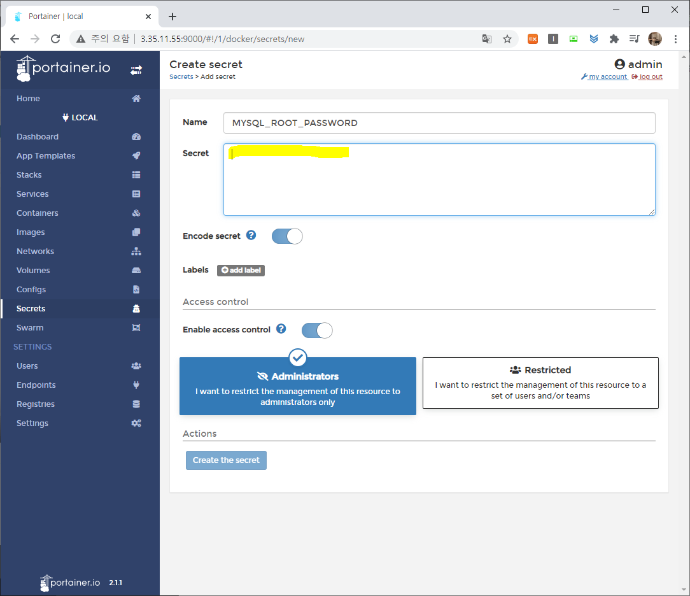Open the my account link
This screenshot has height=596, width=690.
coord(607,77)
